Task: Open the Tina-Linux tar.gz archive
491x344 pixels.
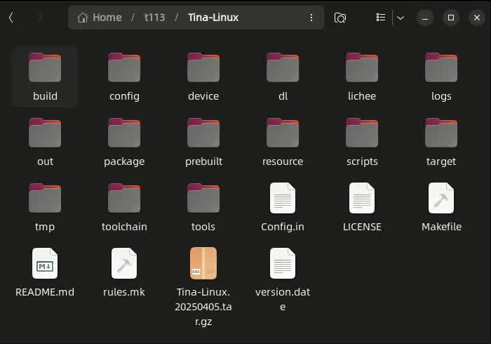Action: point(203,264)
